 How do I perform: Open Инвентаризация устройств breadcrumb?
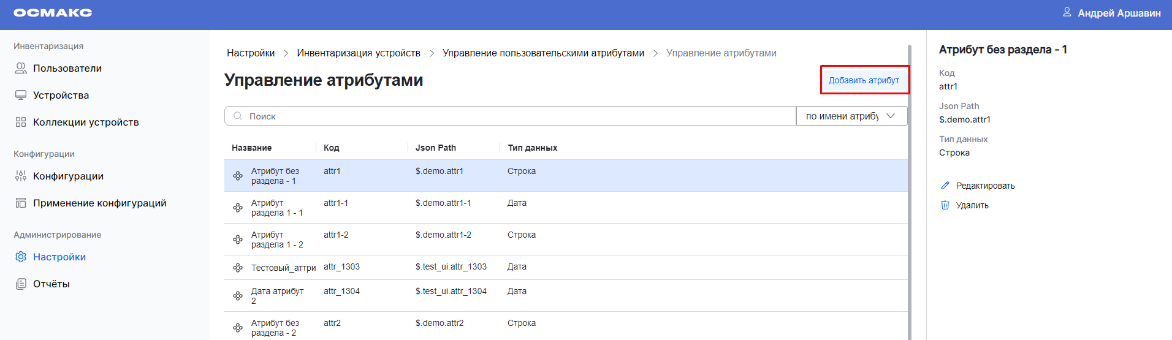[x=359, y=53]
